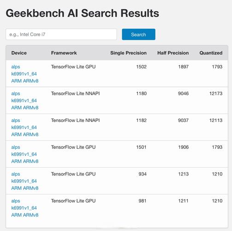Click the blue Search button
This screenshot has width=232, height=231.
click(138, 34)
